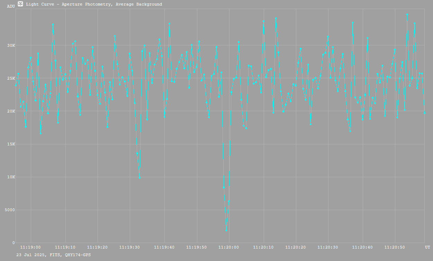This screenshot has height=261, width=433.
Task: Select the 11:19:00 time axis tick label
Action: point(30,247)
